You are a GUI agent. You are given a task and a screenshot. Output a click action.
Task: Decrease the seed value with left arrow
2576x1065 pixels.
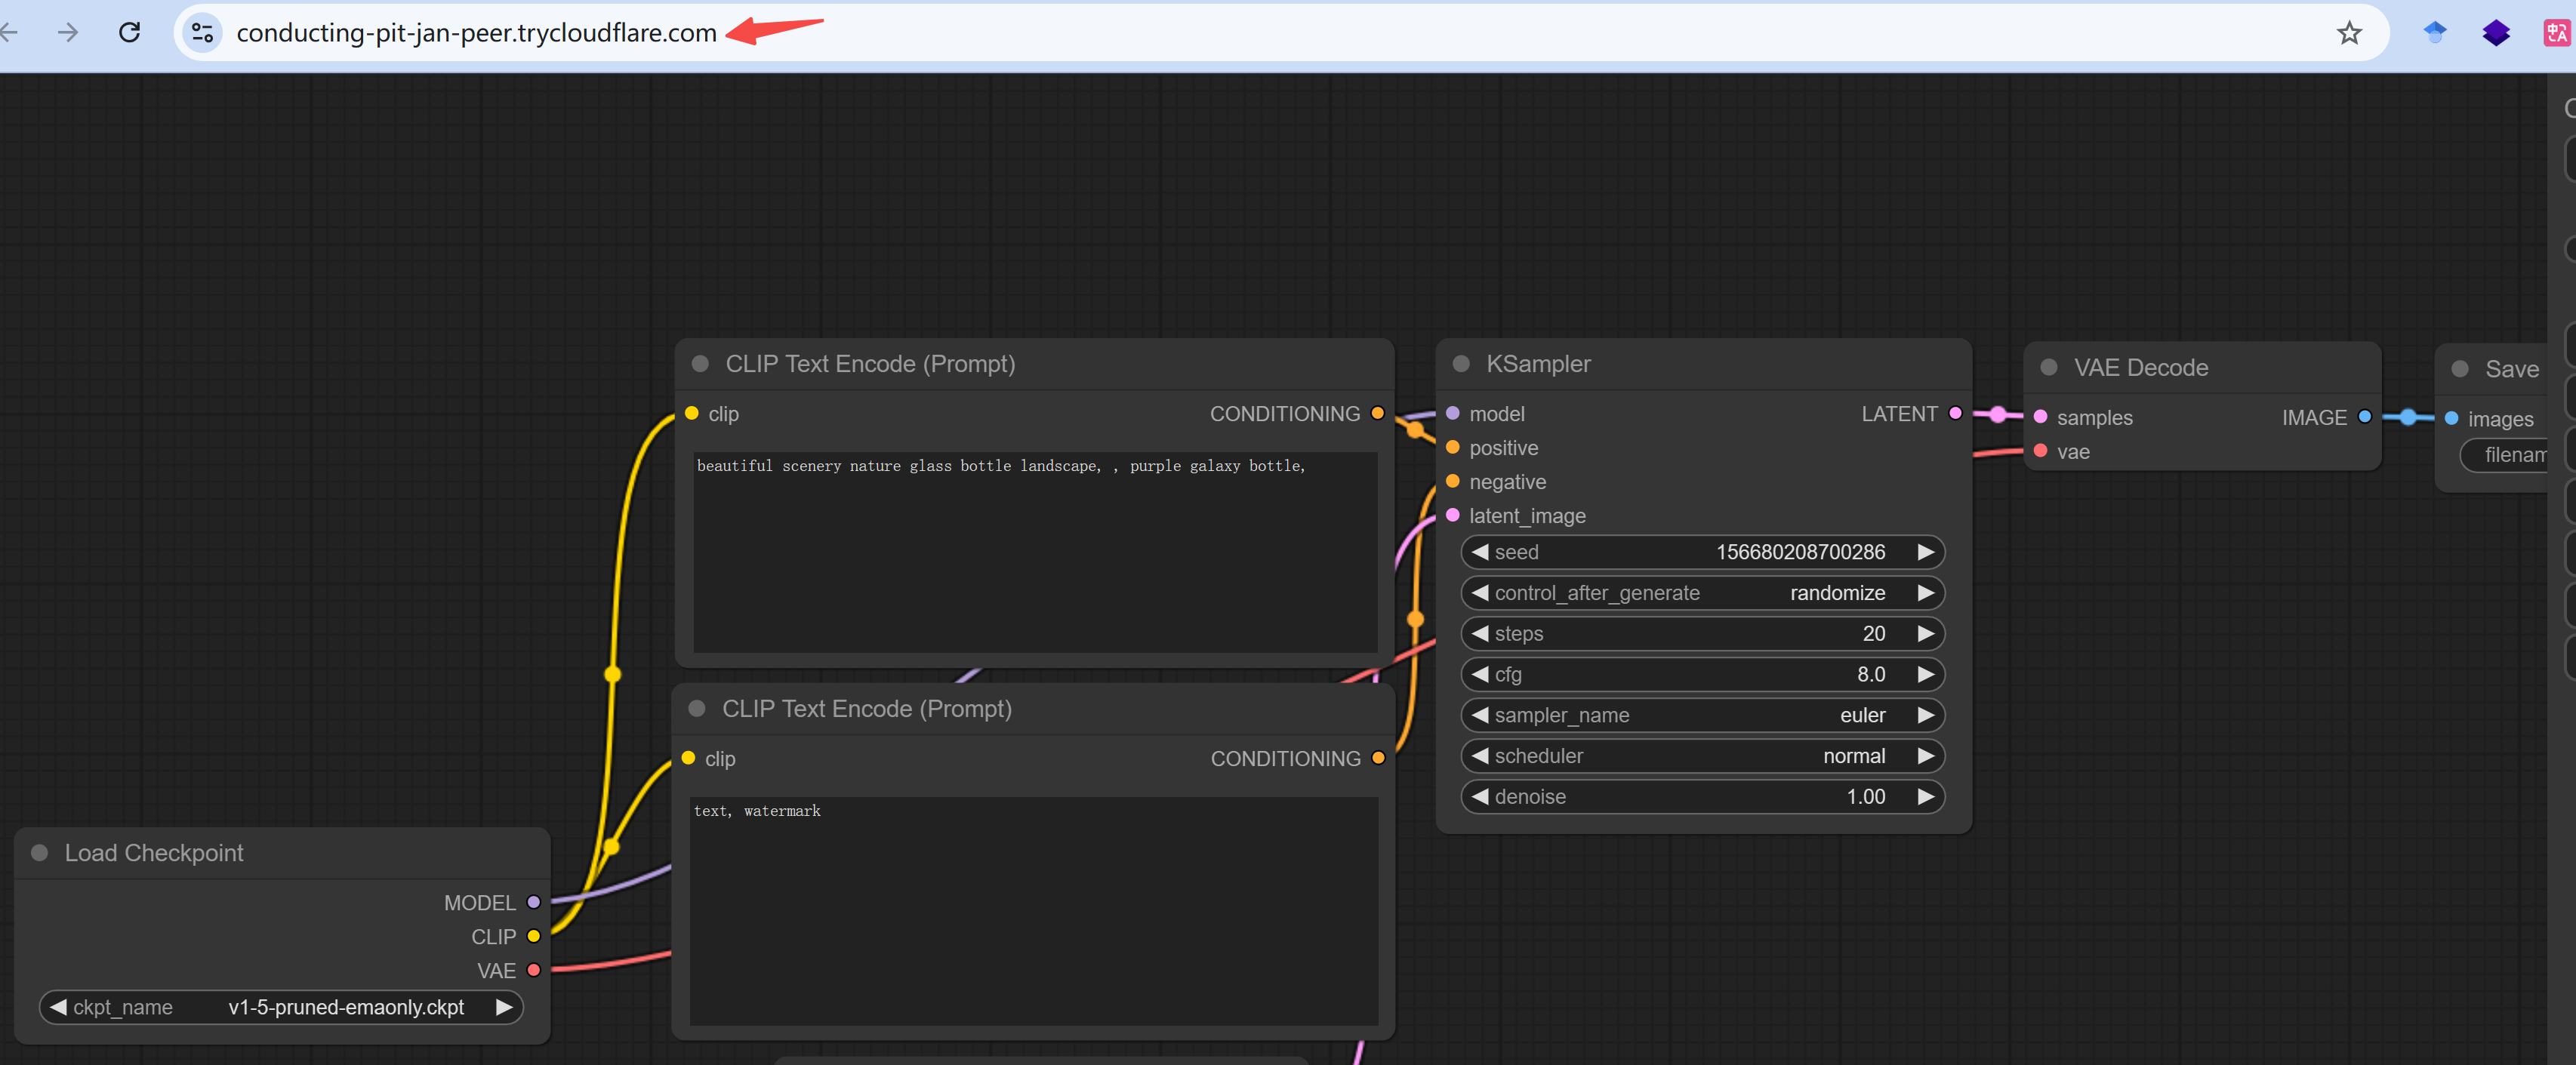click(1480, 552)
